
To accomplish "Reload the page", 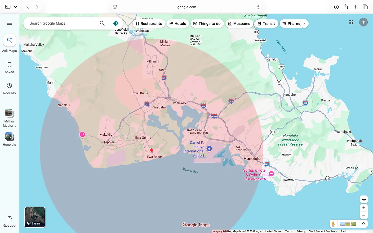I will point(258,7).
